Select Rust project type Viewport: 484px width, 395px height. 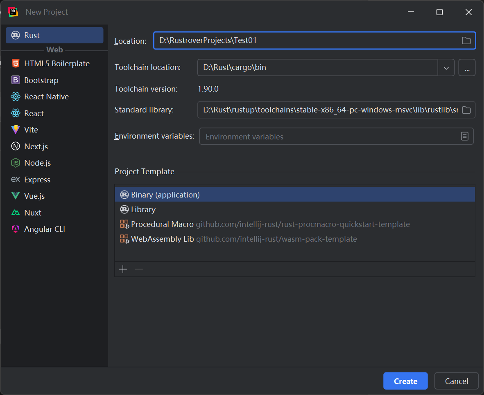pyautogui.click(x=54, y=35)
